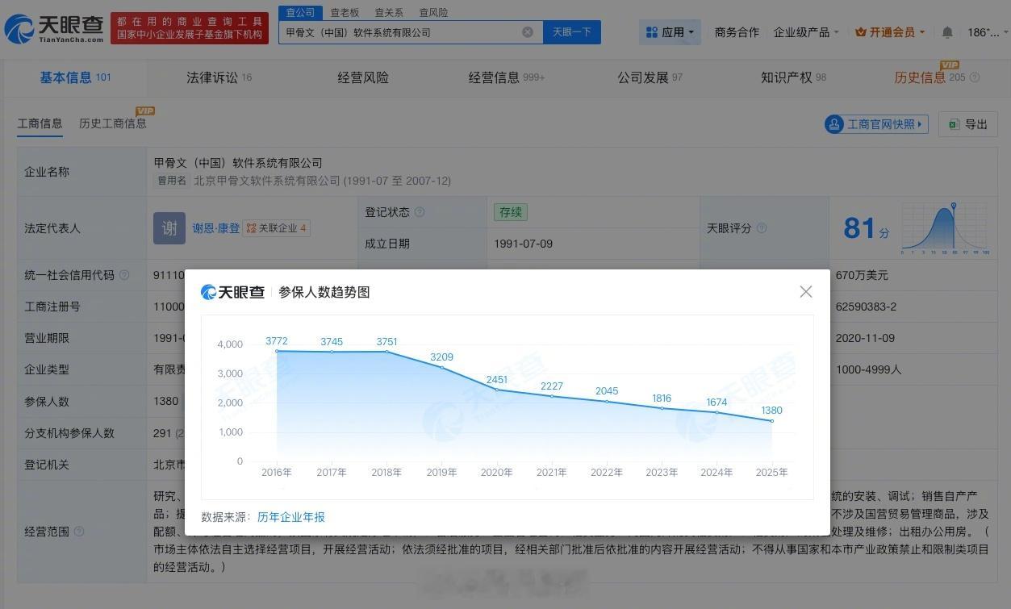
Task: Click the 天眼一下 search button
Action: click(x=572, y=32)
